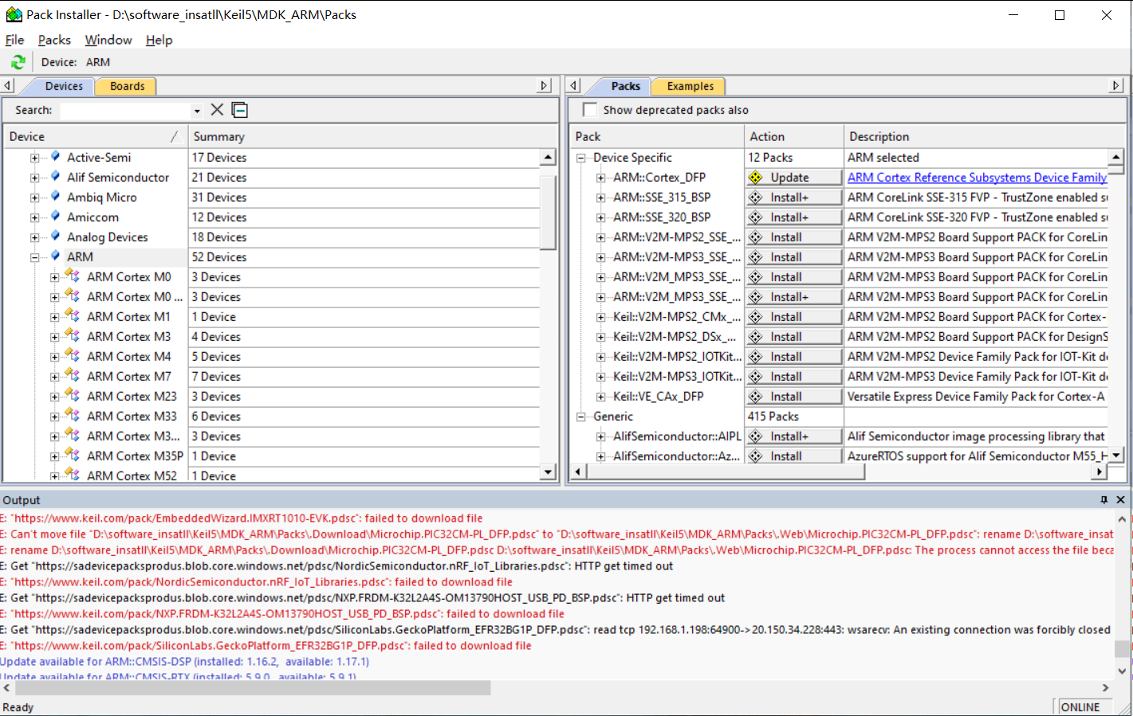The width and height of the screenshot is (1133, 716).
Task: Expand the Active-Semi tree node
Action: [x=34, y=158]
